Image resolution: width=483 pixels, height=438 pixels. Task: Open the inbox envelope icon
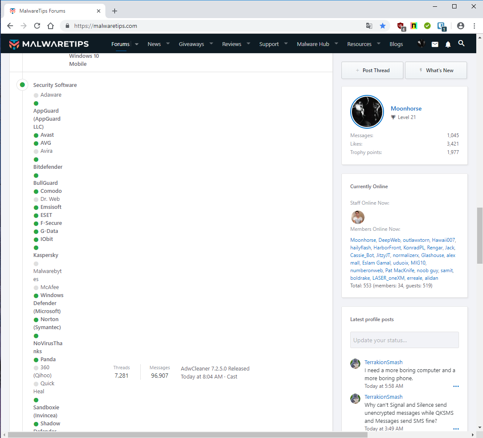(x=435, y=44)
